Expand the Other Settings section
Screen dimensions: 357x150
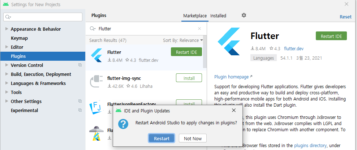pyautogui.click(x=7, y=101)
